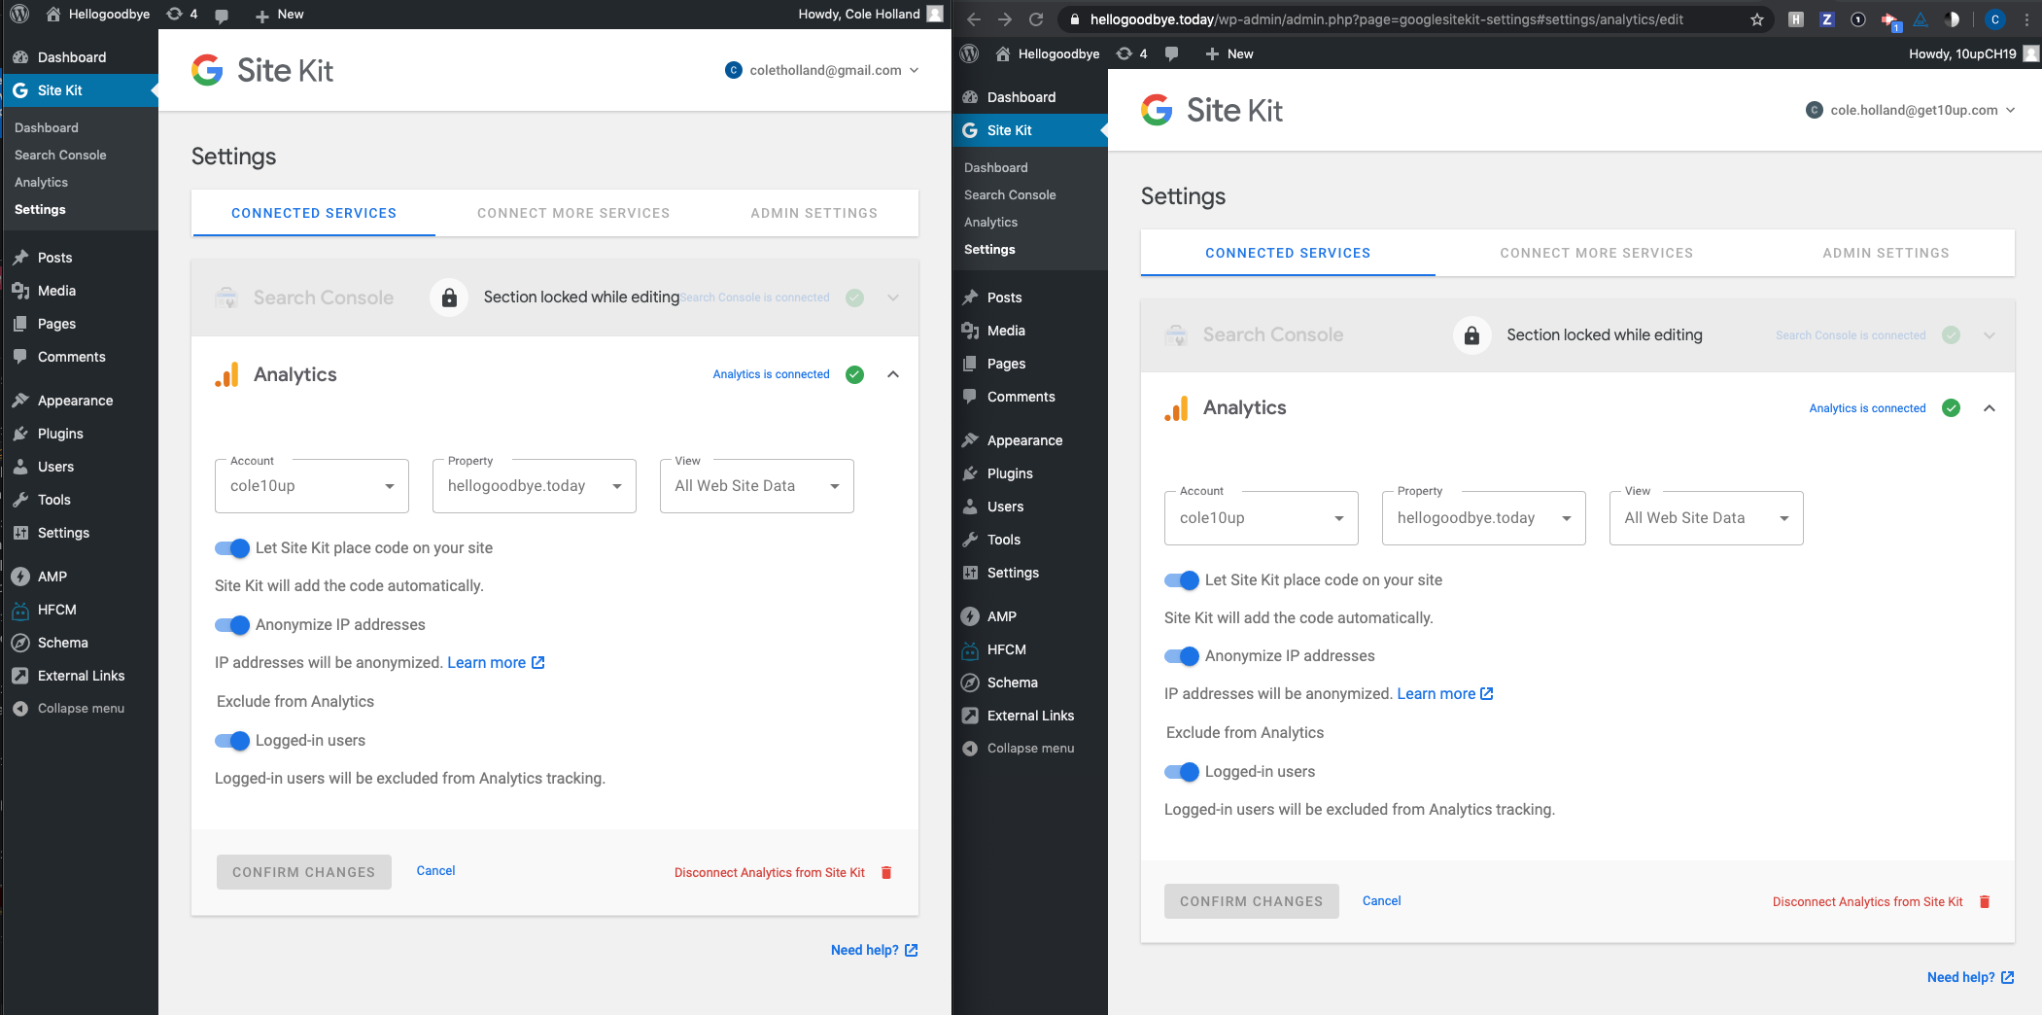Viewport: 2042px width, 1015px height.
Task: Toggle Logged-in users exclusion in right window
Action: coord(1182,772)
